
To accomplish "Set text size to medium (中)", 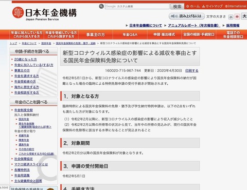I will (x=237, y=16).
